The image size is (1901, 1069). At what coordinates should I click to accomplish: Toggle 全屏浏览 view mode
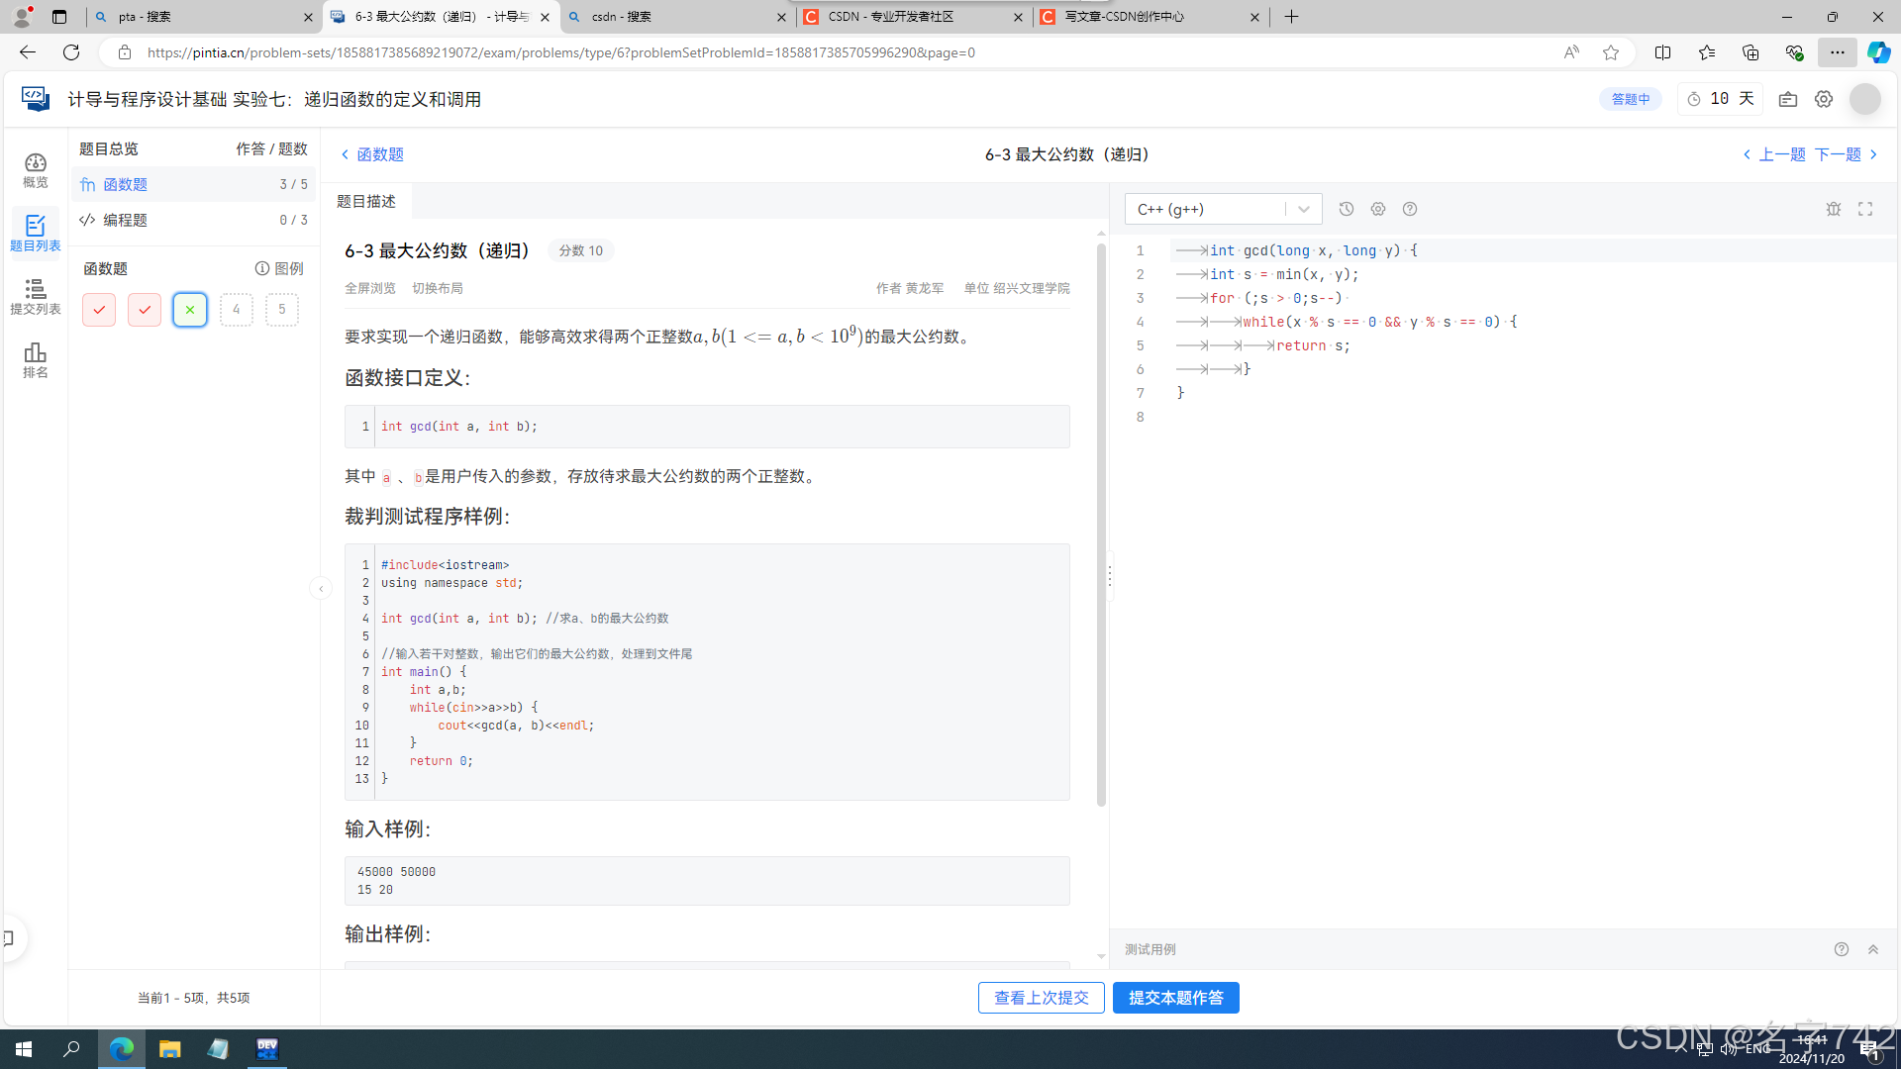[370, 288]
